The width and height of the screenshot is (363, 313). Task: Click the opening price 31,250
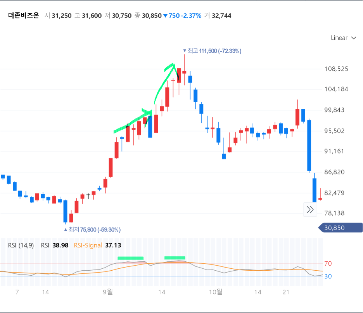click(x=62, y=16)
